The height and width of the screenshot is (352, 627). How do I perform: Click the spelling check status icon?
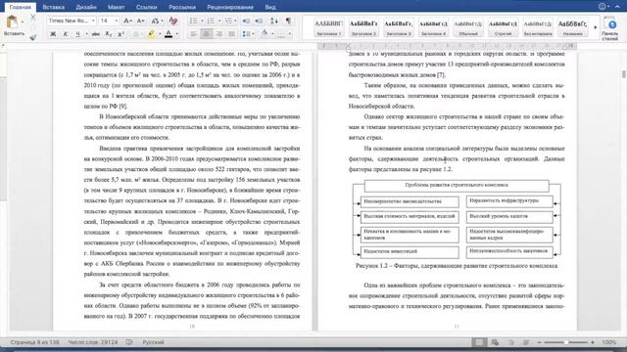(x=129, y=342)
